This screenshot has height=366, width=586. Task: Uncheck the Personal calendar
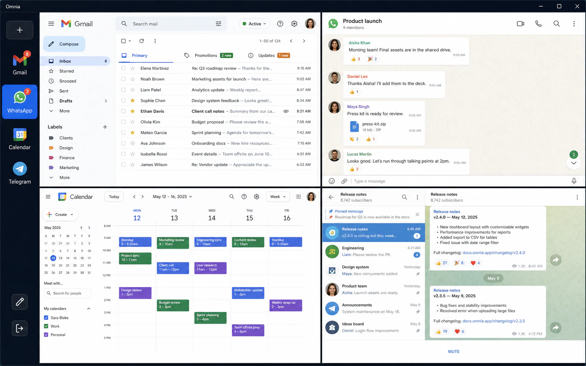coord(46,335)
